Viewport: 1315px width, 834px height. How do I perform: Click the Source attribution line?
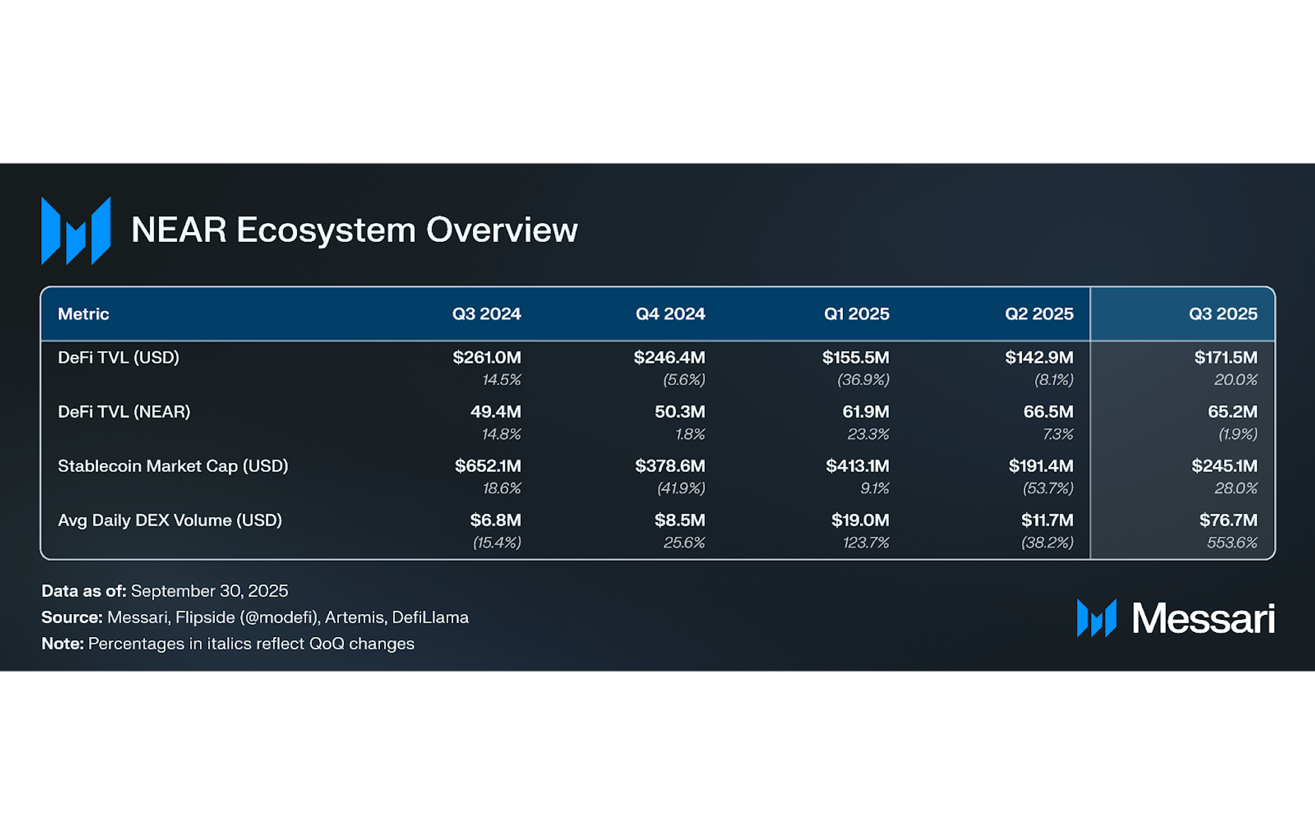[x=255, y=617]
